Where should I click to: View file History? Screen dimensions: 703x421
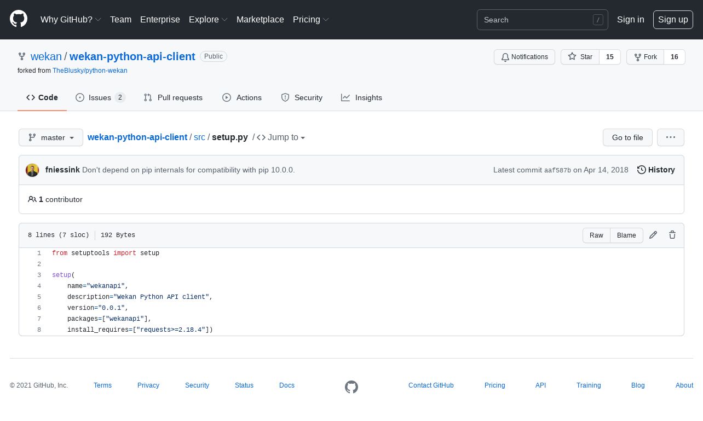point(656,170)
